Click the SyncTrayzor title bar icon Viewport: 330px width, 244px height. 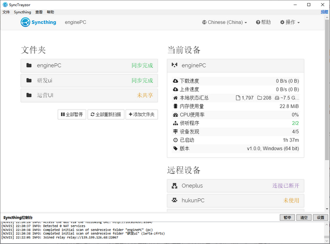pos(5,5)
